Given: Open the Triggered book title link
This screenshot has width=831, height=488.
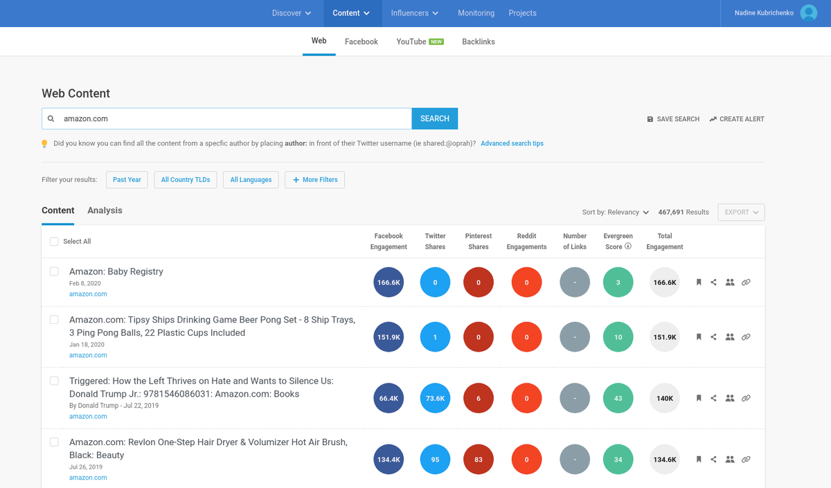Looking at the screenshot, I should click(x=202, y=387).
